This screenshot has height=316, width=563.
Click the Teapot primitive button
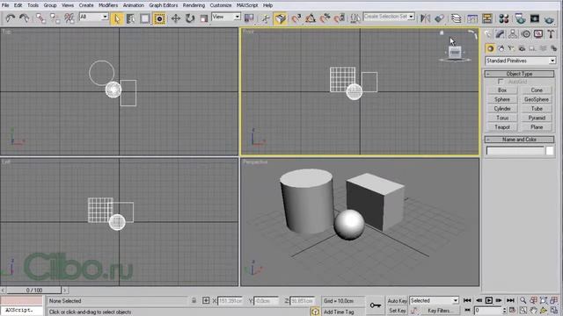click(x=502, y=127)
